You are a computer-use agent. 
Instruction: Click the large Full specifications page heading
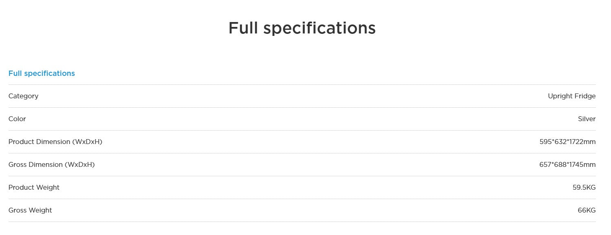302,28
